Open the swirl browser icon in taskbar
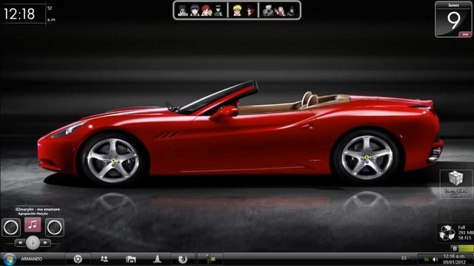Image resolution: width=474 pixels, height=266 pixels. point(183,259)
